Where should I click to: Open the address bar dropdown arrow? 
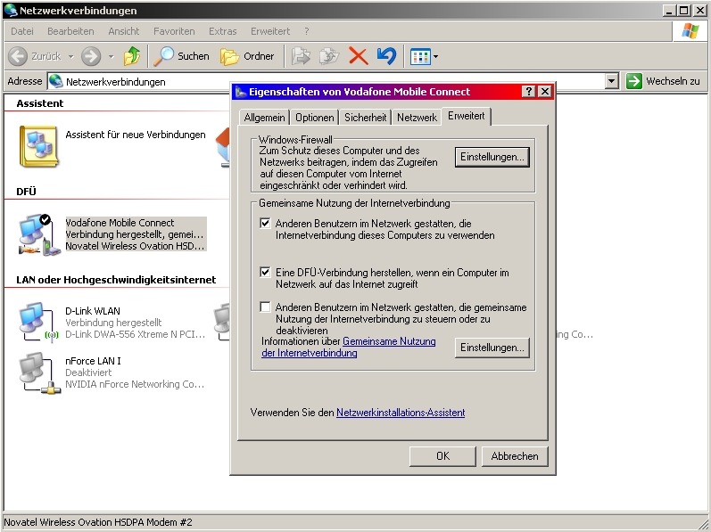tap(612, 81)
